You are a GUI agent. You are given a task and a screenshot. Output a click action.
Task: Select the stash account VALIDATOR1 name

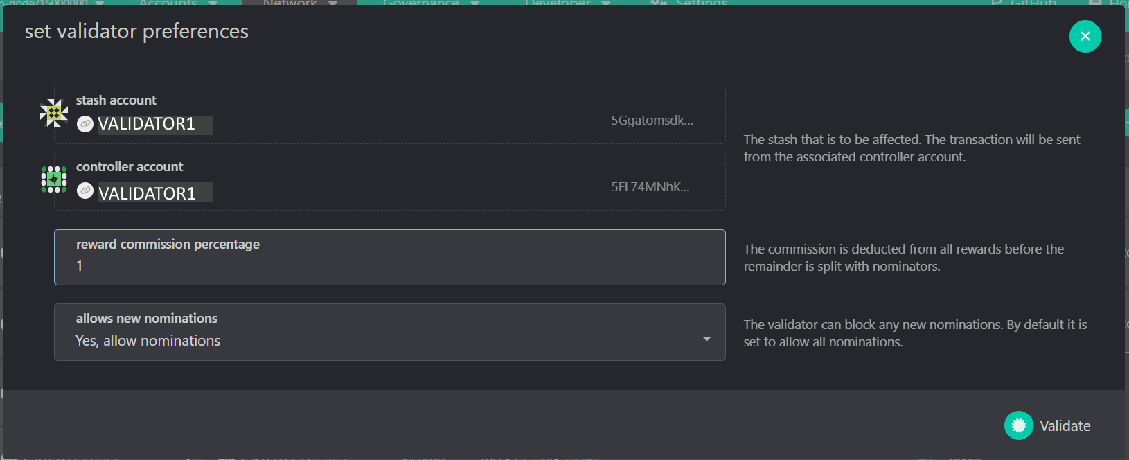click(146, 124)
